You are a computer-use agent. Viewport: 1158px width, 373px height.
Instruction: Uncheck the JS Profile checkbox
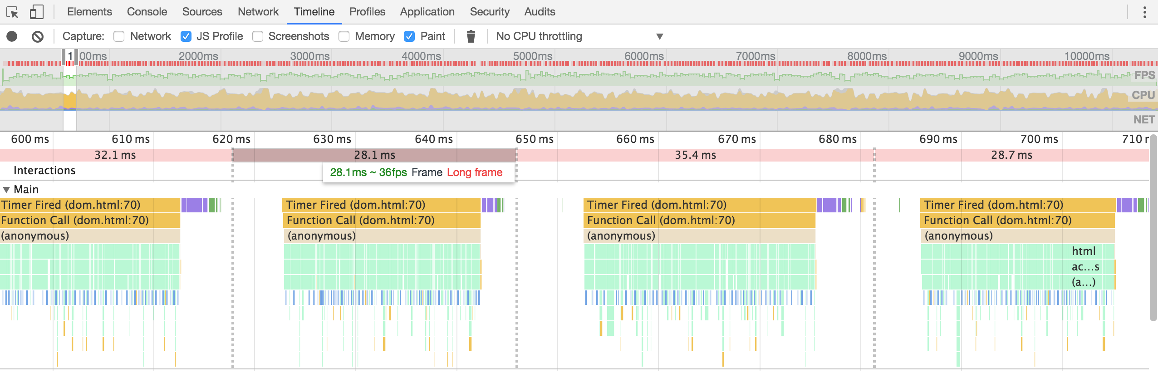(186, 36)
